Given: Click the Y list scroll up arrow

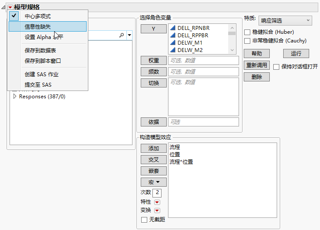Looking at the screenshot, I should (232, 28).
